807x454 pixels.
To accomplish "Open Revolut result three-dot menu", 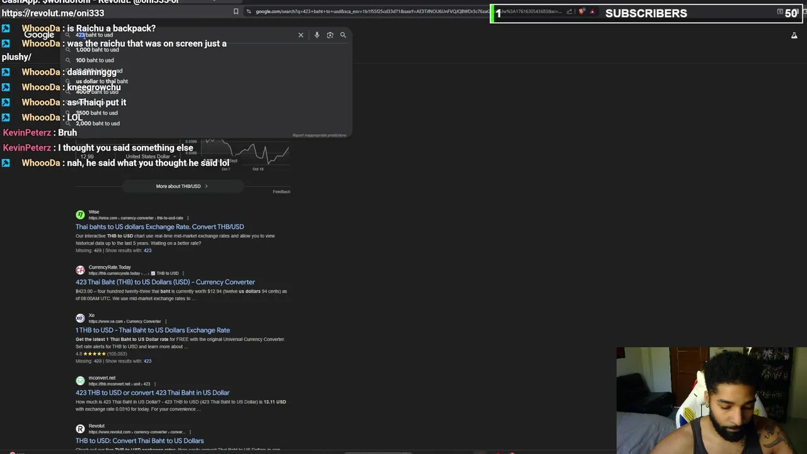I will (x=190, y=433).
